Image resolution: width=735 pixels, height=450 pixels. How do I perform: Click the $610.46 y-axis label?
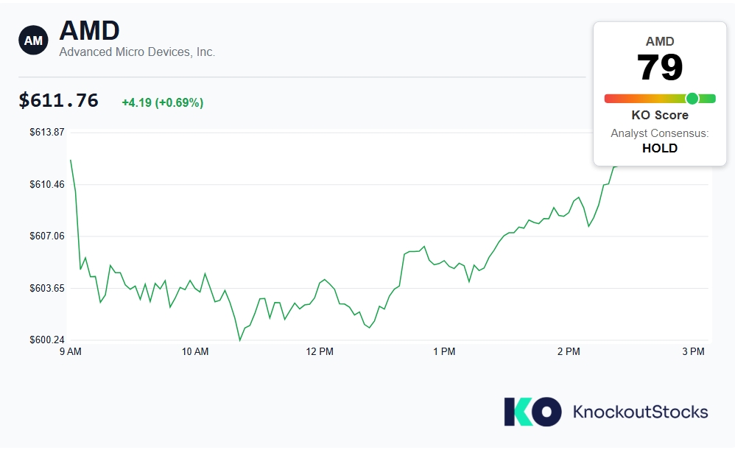point(47,184)
